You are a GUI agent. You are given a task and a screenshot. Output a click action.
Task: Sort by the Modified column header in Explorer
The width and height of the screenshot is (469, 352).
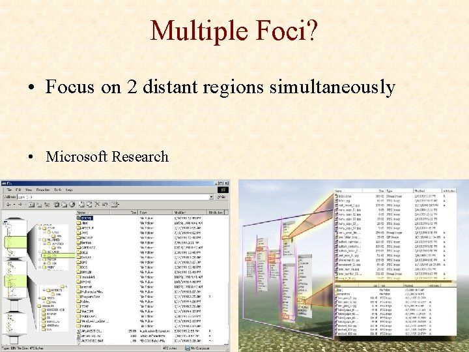point(190,213)
